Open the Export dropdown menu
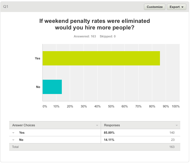The image size is (190, 164). 176,7
